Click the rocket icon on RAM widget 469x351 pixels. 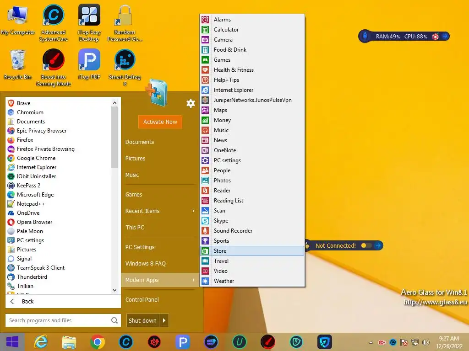(365, 37)
